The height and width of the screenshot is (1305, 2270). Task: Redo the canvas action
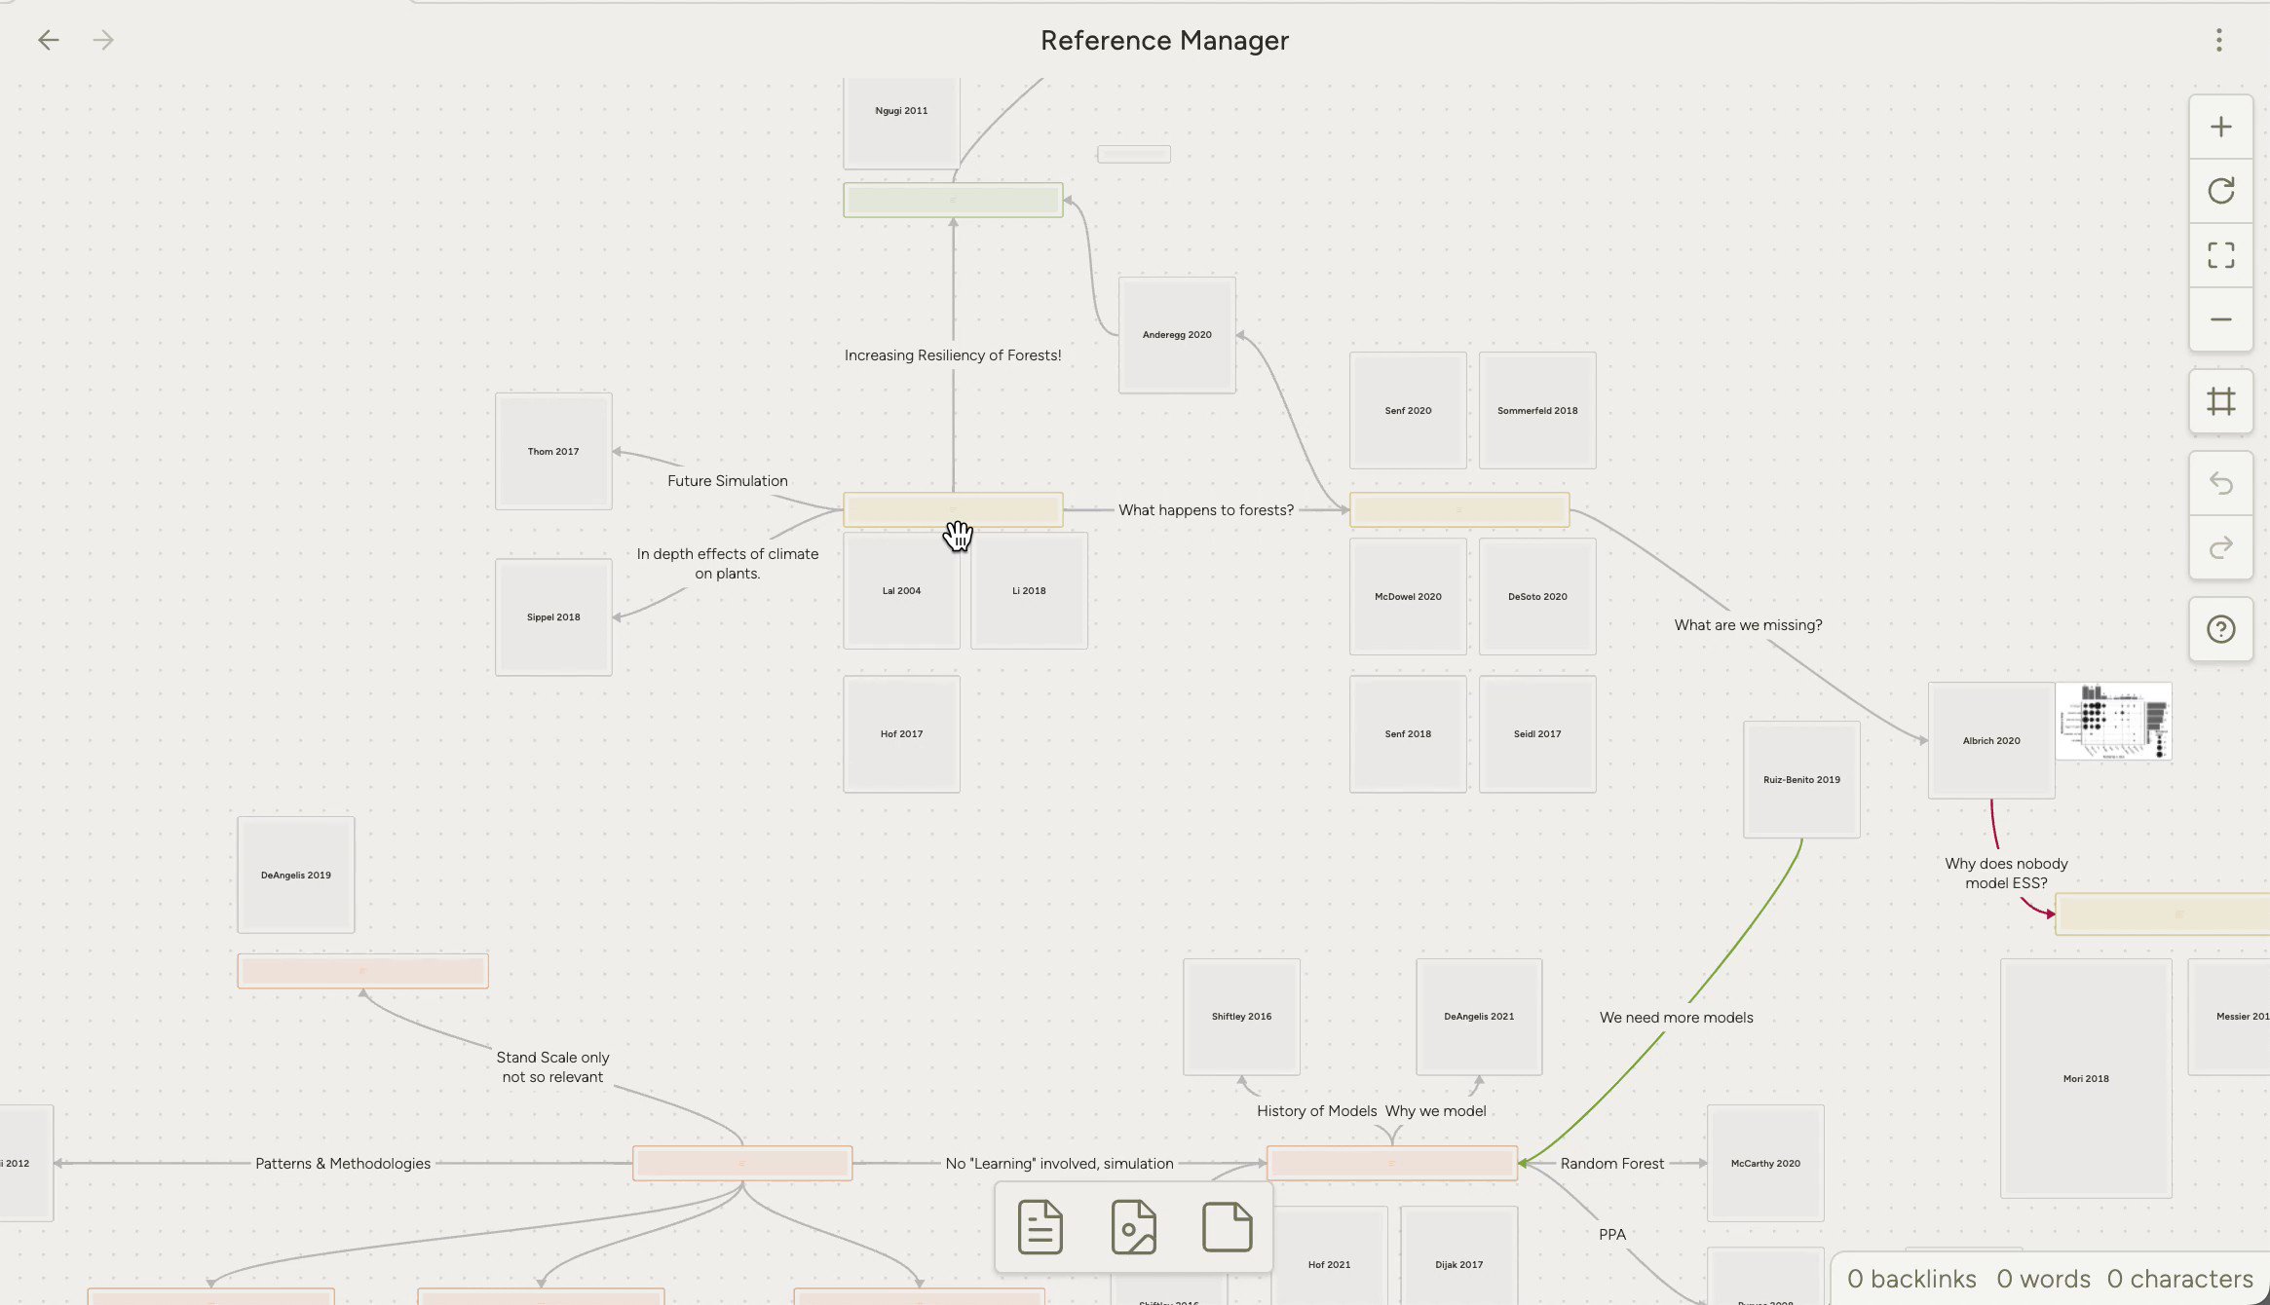pyautogui.click(x=2221, y=547)
